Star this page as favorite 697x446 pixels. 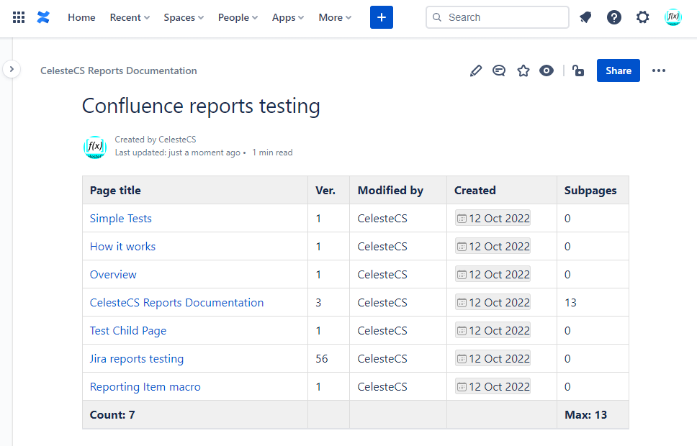click(x=523, y=70)
